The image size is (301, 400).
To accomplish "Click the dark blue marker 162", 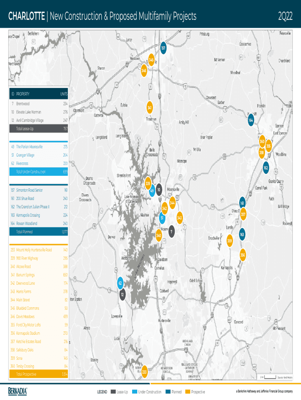I will tap(266, 168).
